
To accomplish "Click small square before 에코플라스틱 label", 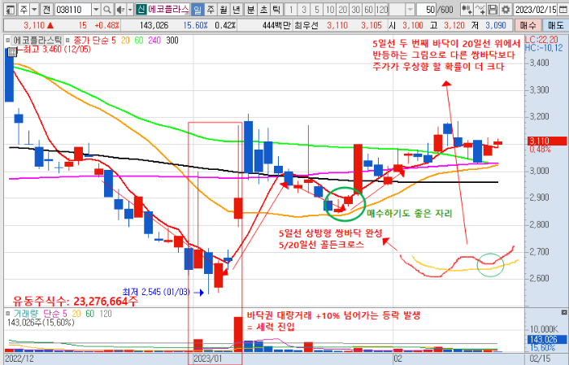I will point(8,41).
